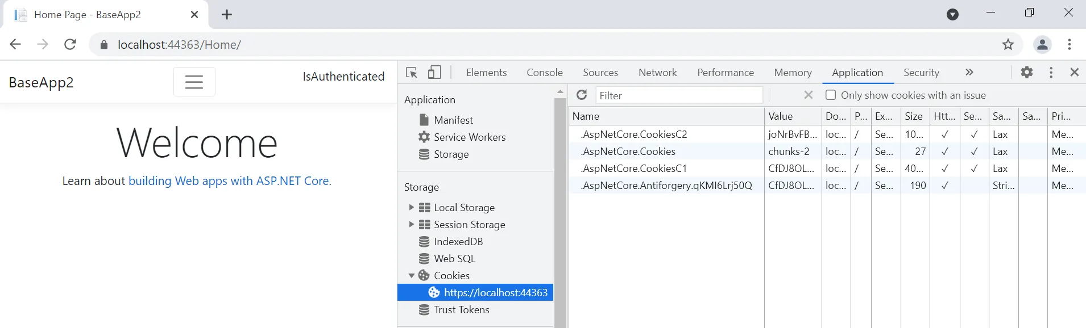Click the BaseApp2 brand link

click(42, 83)
